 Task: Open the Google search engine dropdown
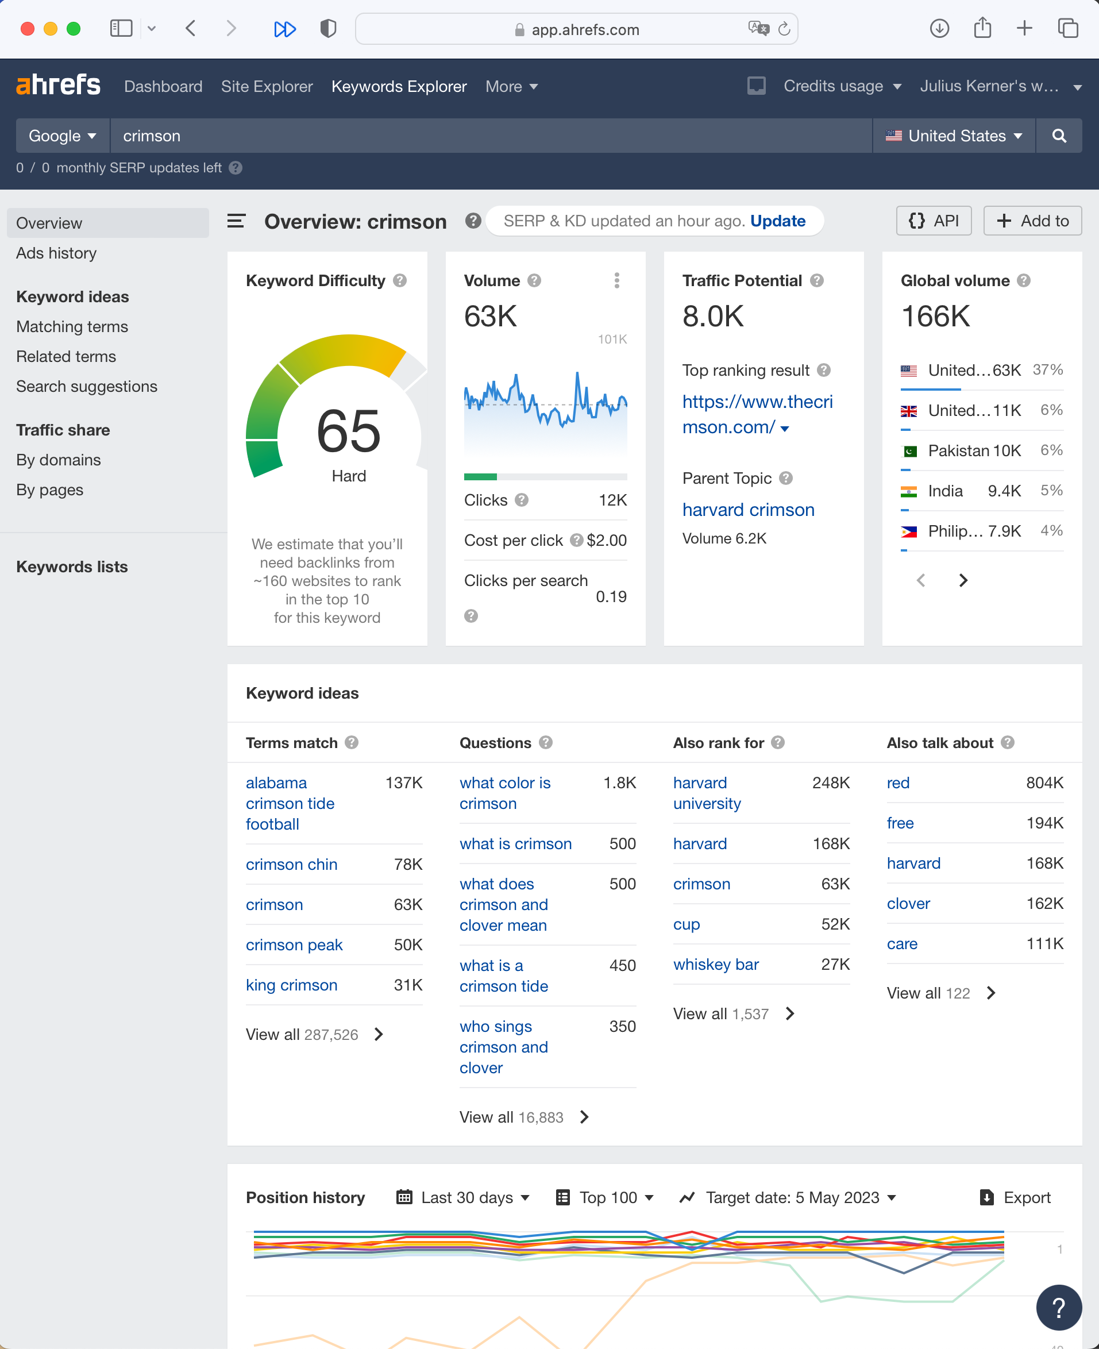coord(62,136)
